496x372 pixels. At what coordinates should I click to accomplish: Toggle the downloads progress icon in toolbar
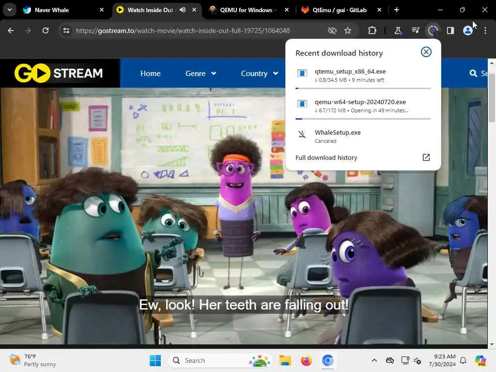(x=433, y=31)
